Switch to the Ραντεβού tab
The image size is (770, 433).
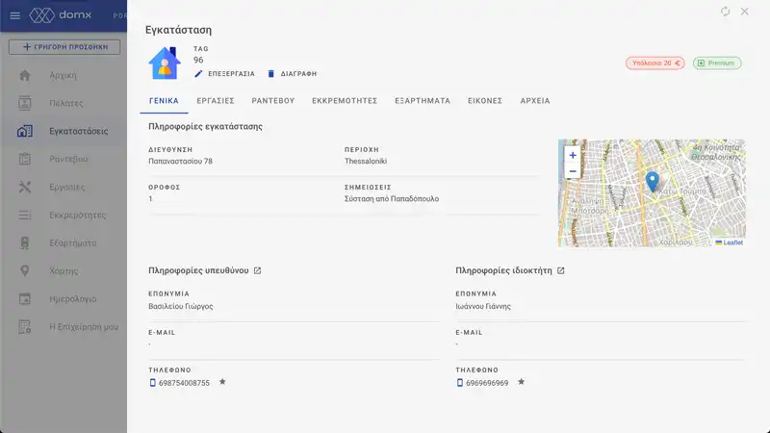273,100
